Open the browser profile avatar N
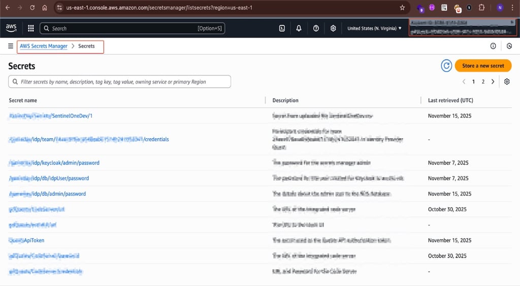Screen dimensions: 520x286 [500, 7]
